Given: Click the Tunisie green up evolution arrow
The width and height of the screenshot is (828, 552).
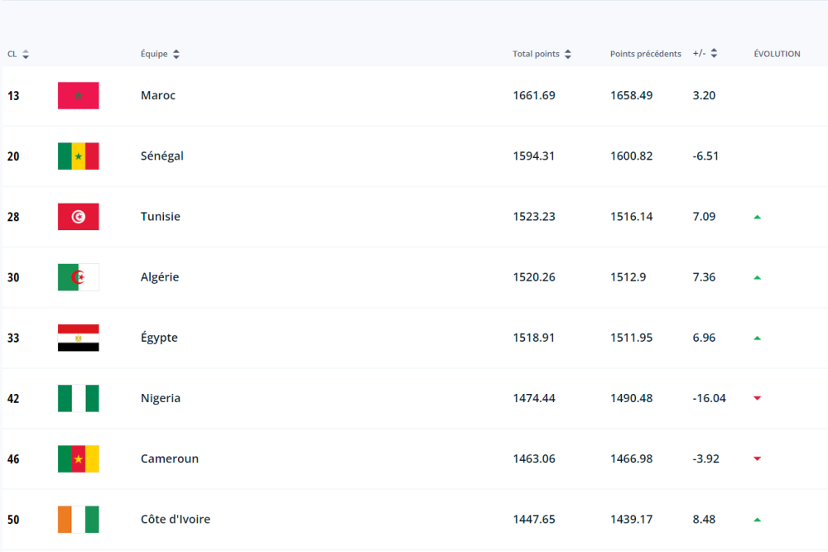Looking at the screenshot, I should pyautogui.click(x=757, y=217).
